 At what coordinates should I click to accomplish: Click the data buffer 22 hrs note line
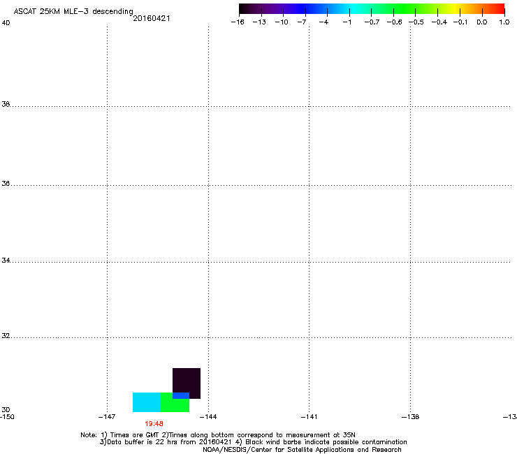(x=253, y=442)
